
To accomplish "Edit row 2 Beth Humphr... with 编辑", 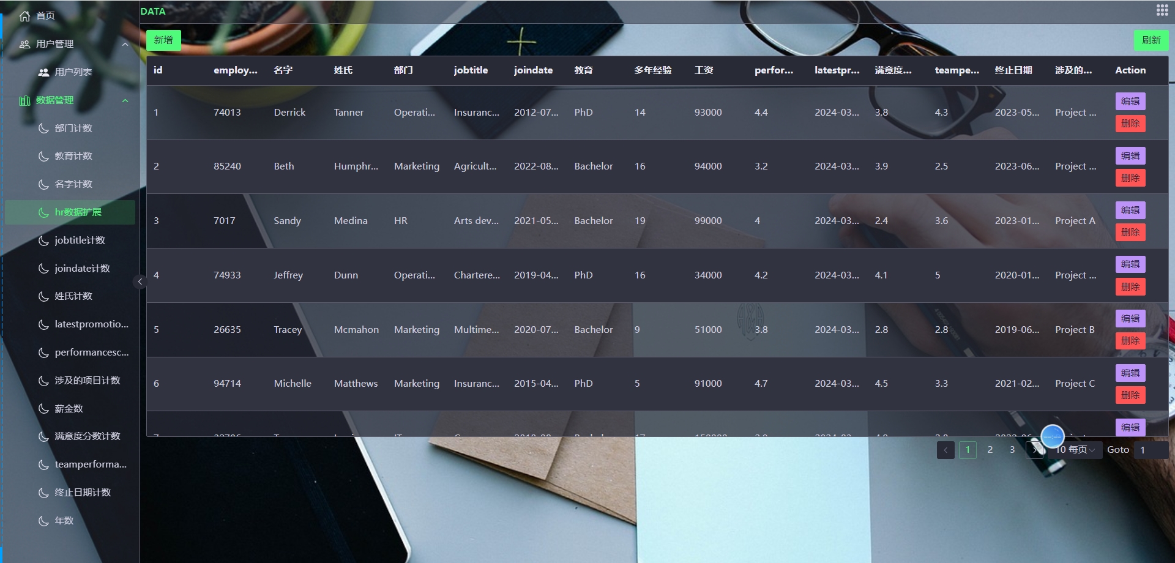I will tap(1130, 156).
